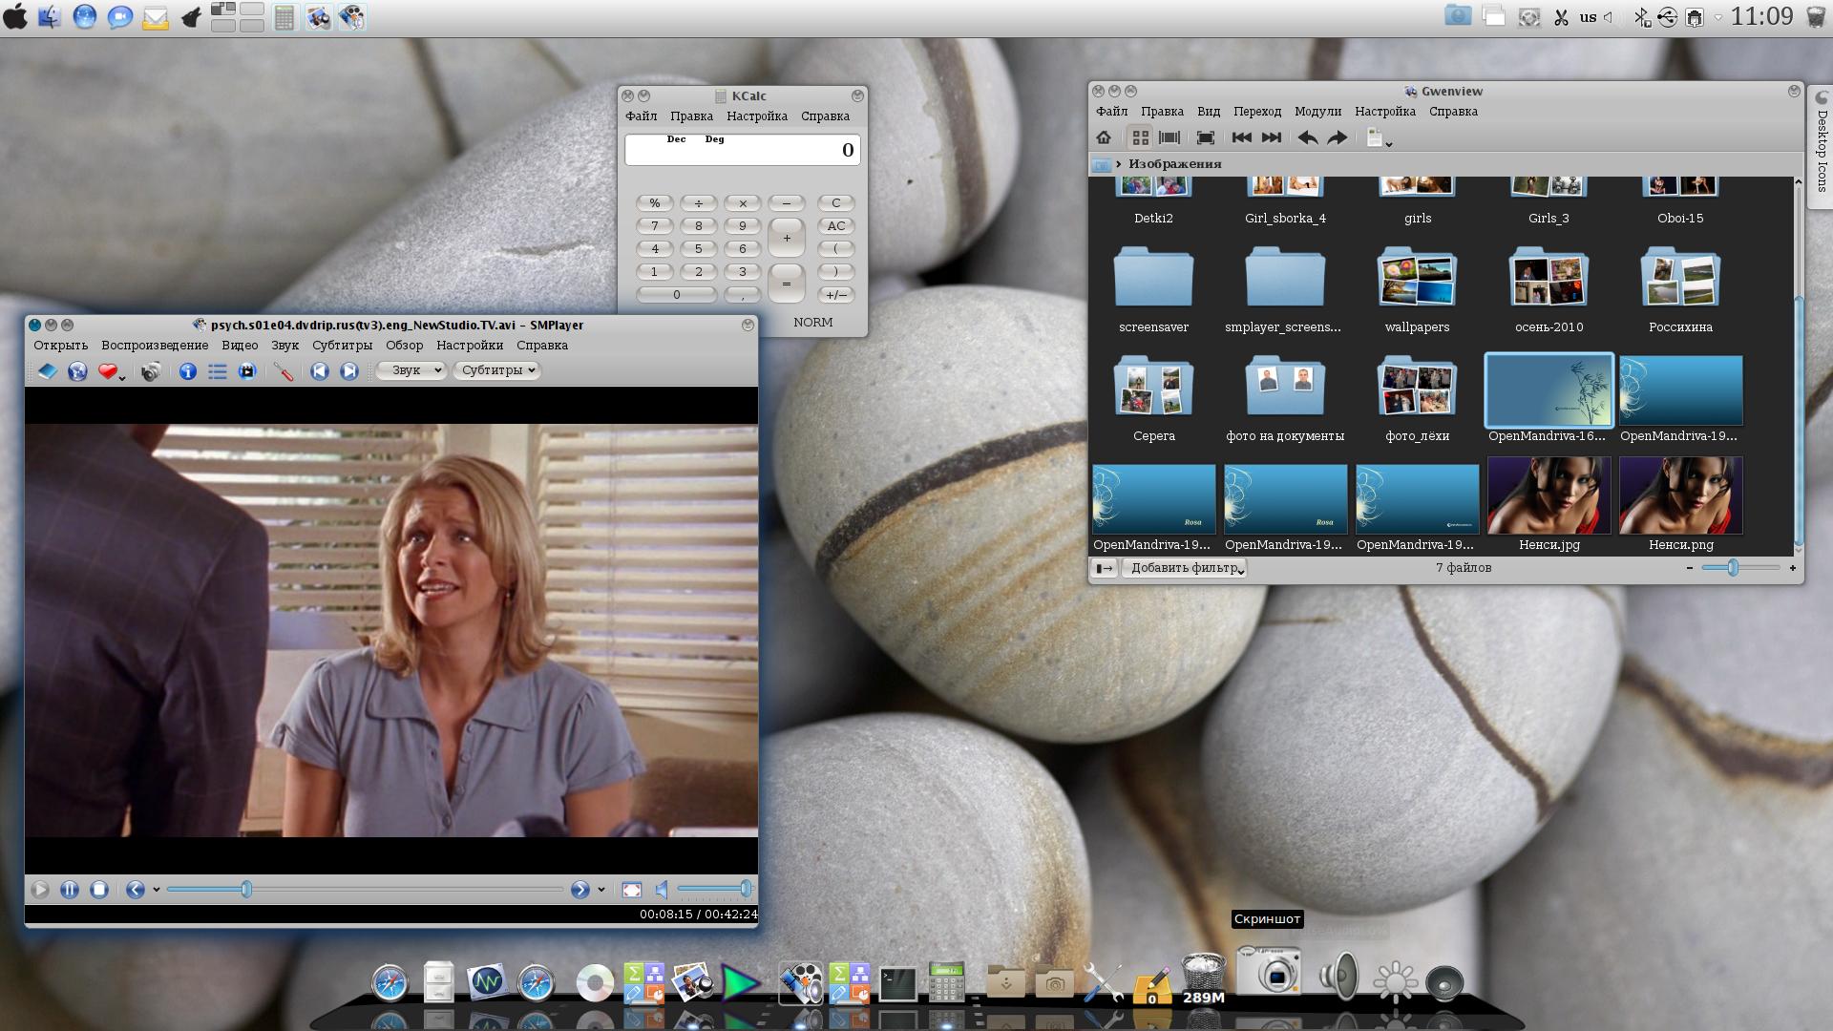Go to next image in Gwenview
Screen dimensions: 1833x1031
click(x=1272, y=137)
